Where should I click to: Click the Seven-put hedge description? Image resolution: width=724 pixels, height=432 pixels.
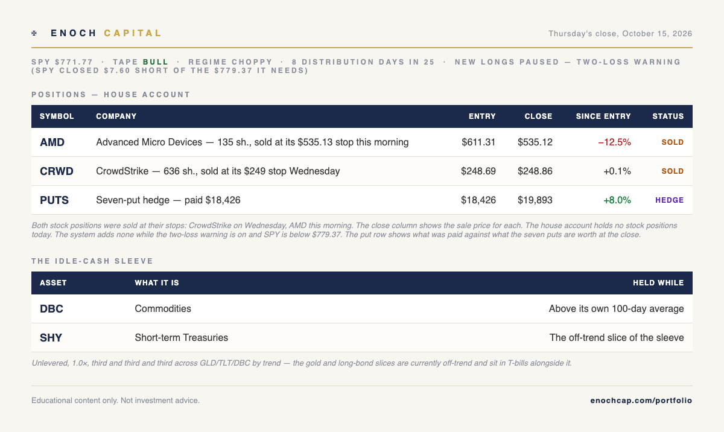pyautogui.click(x=168, y=200)
